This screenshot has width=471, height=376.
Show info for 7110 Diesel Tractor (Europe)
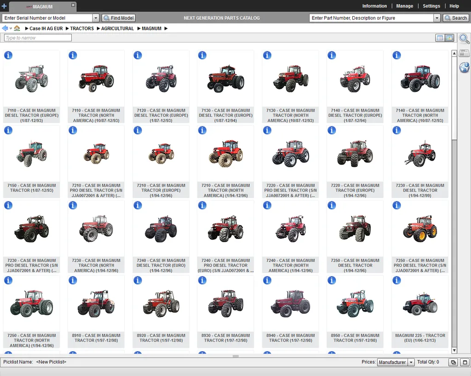8,55
